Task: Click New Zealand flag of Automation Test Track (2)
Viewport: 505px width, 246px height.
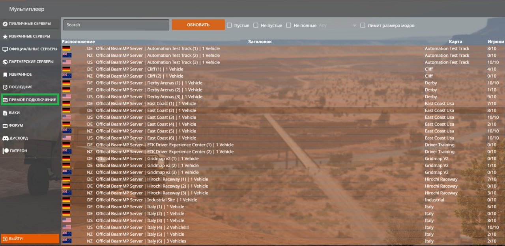Action: (66, 55)
